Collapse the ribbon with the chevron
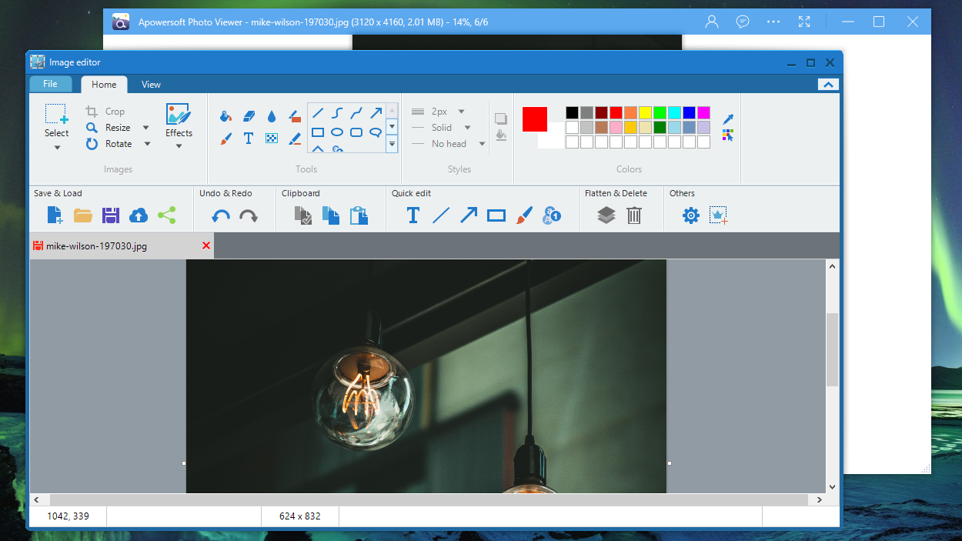 828,85
